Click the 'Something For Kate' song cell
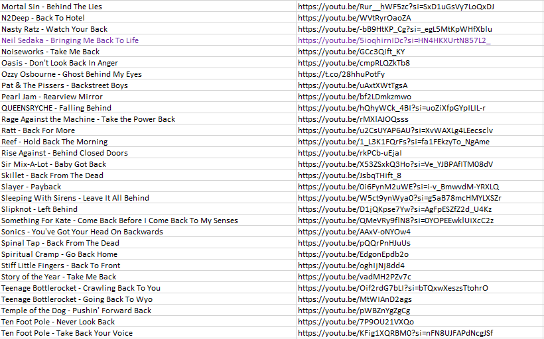Screen dimensions: 544x339 148,220
